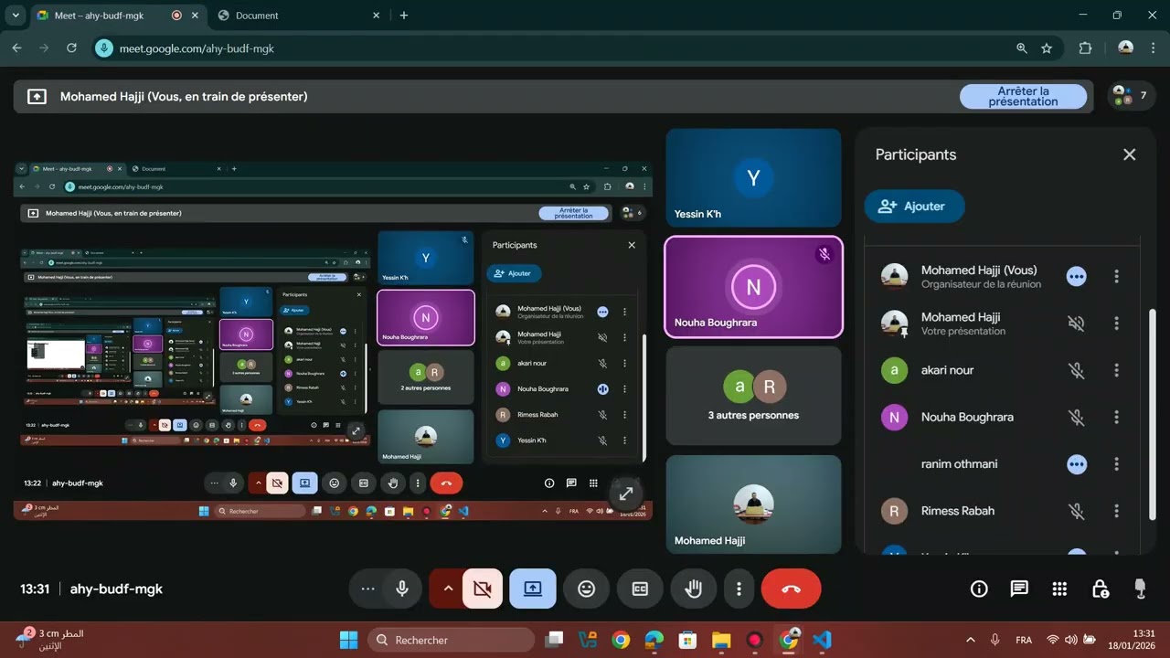
Task: Click the browser back arrow
Action: click(16, 48)
